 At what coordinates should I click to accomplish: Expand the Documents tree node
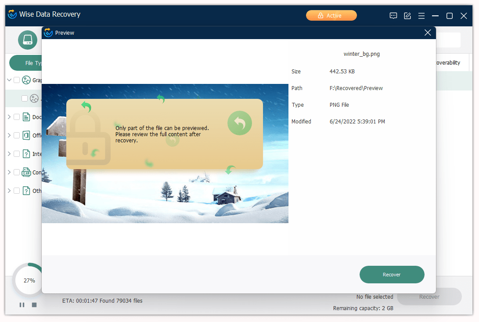pos(9,117)
